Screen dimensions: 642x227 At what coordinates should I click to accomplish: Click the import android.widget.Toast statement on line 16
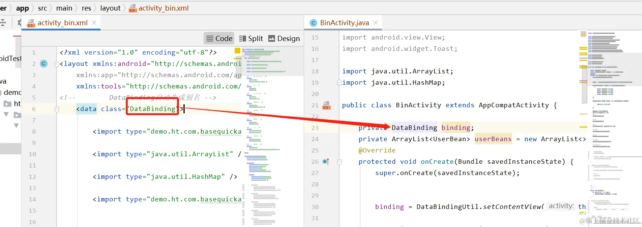pyautogui.click(x=400, y=49)
